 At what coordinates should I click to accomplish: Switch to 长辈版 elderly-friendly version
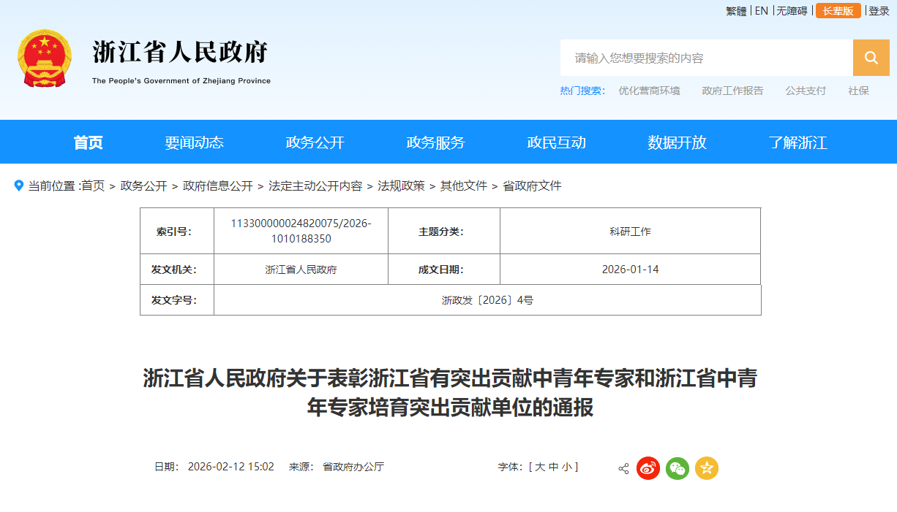click(x=837, y=11)
